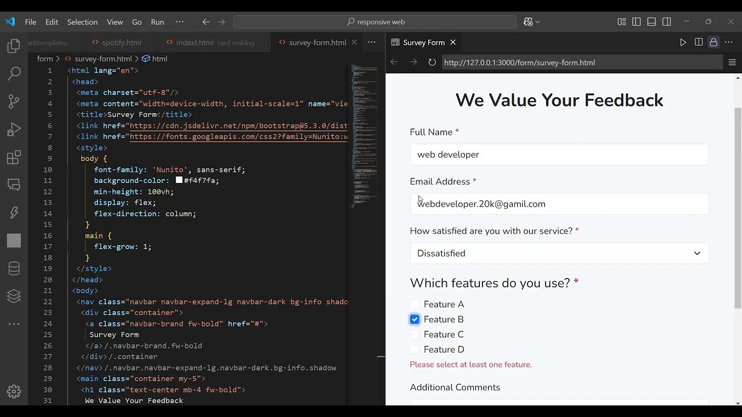Viewport: 742px width, 417px height.
Task: Open Run and Debug view
Action: coord(14,129)
